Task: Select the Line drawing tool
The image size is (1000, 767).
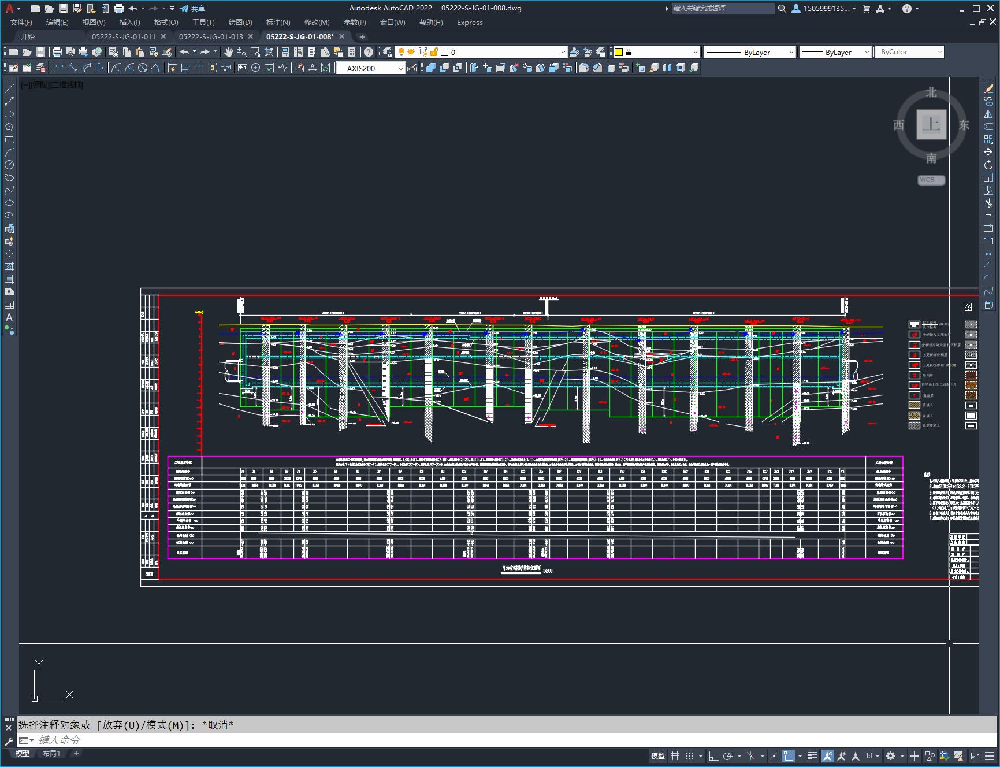Action: tap(9, 88)
